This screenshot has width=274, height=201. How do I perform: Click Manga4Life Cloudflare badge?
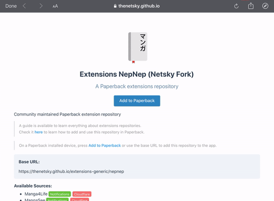click(x=82, y=194)
